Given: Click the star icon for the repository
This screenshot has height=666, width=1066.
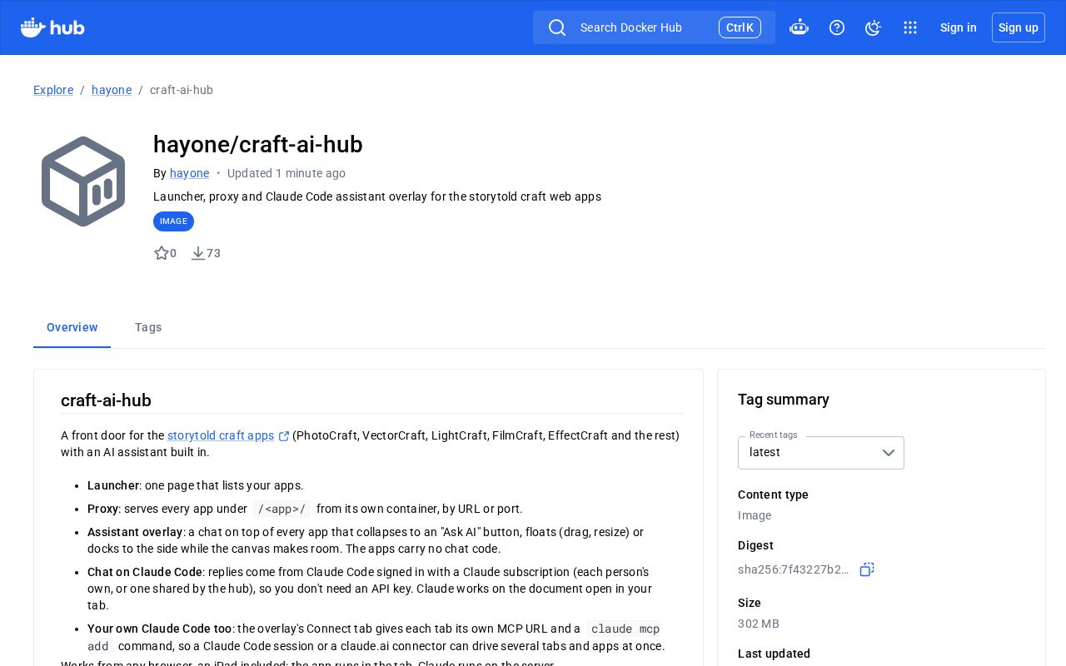Looking at the screenshot, I should point(162,253).
